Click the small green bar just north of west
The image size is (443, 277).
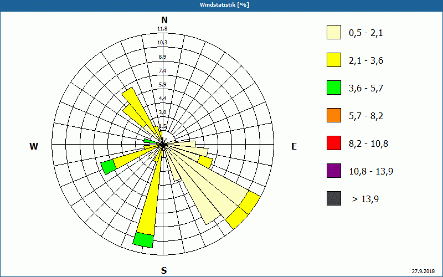pos(148,141)
